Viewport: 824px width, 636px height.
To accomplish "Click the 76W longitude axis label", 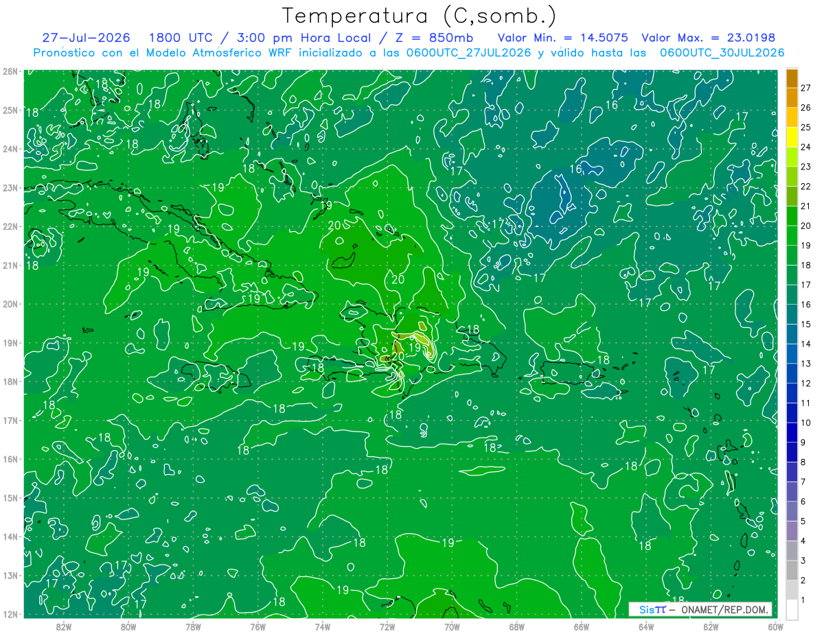I will pyautogui.click(x=257, y=626).
